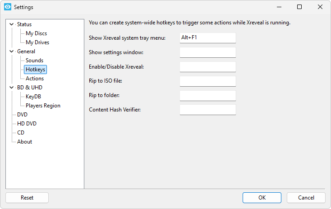Open the Players Region page

pos(43,106)
